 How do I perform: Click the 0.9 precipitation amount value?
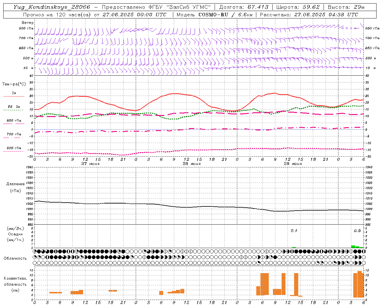[357, 231]
